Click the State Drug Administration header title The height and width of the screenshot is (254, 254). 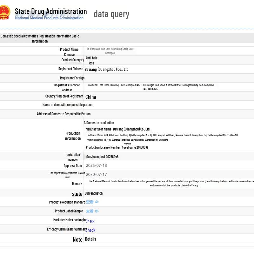pos(51,11)
